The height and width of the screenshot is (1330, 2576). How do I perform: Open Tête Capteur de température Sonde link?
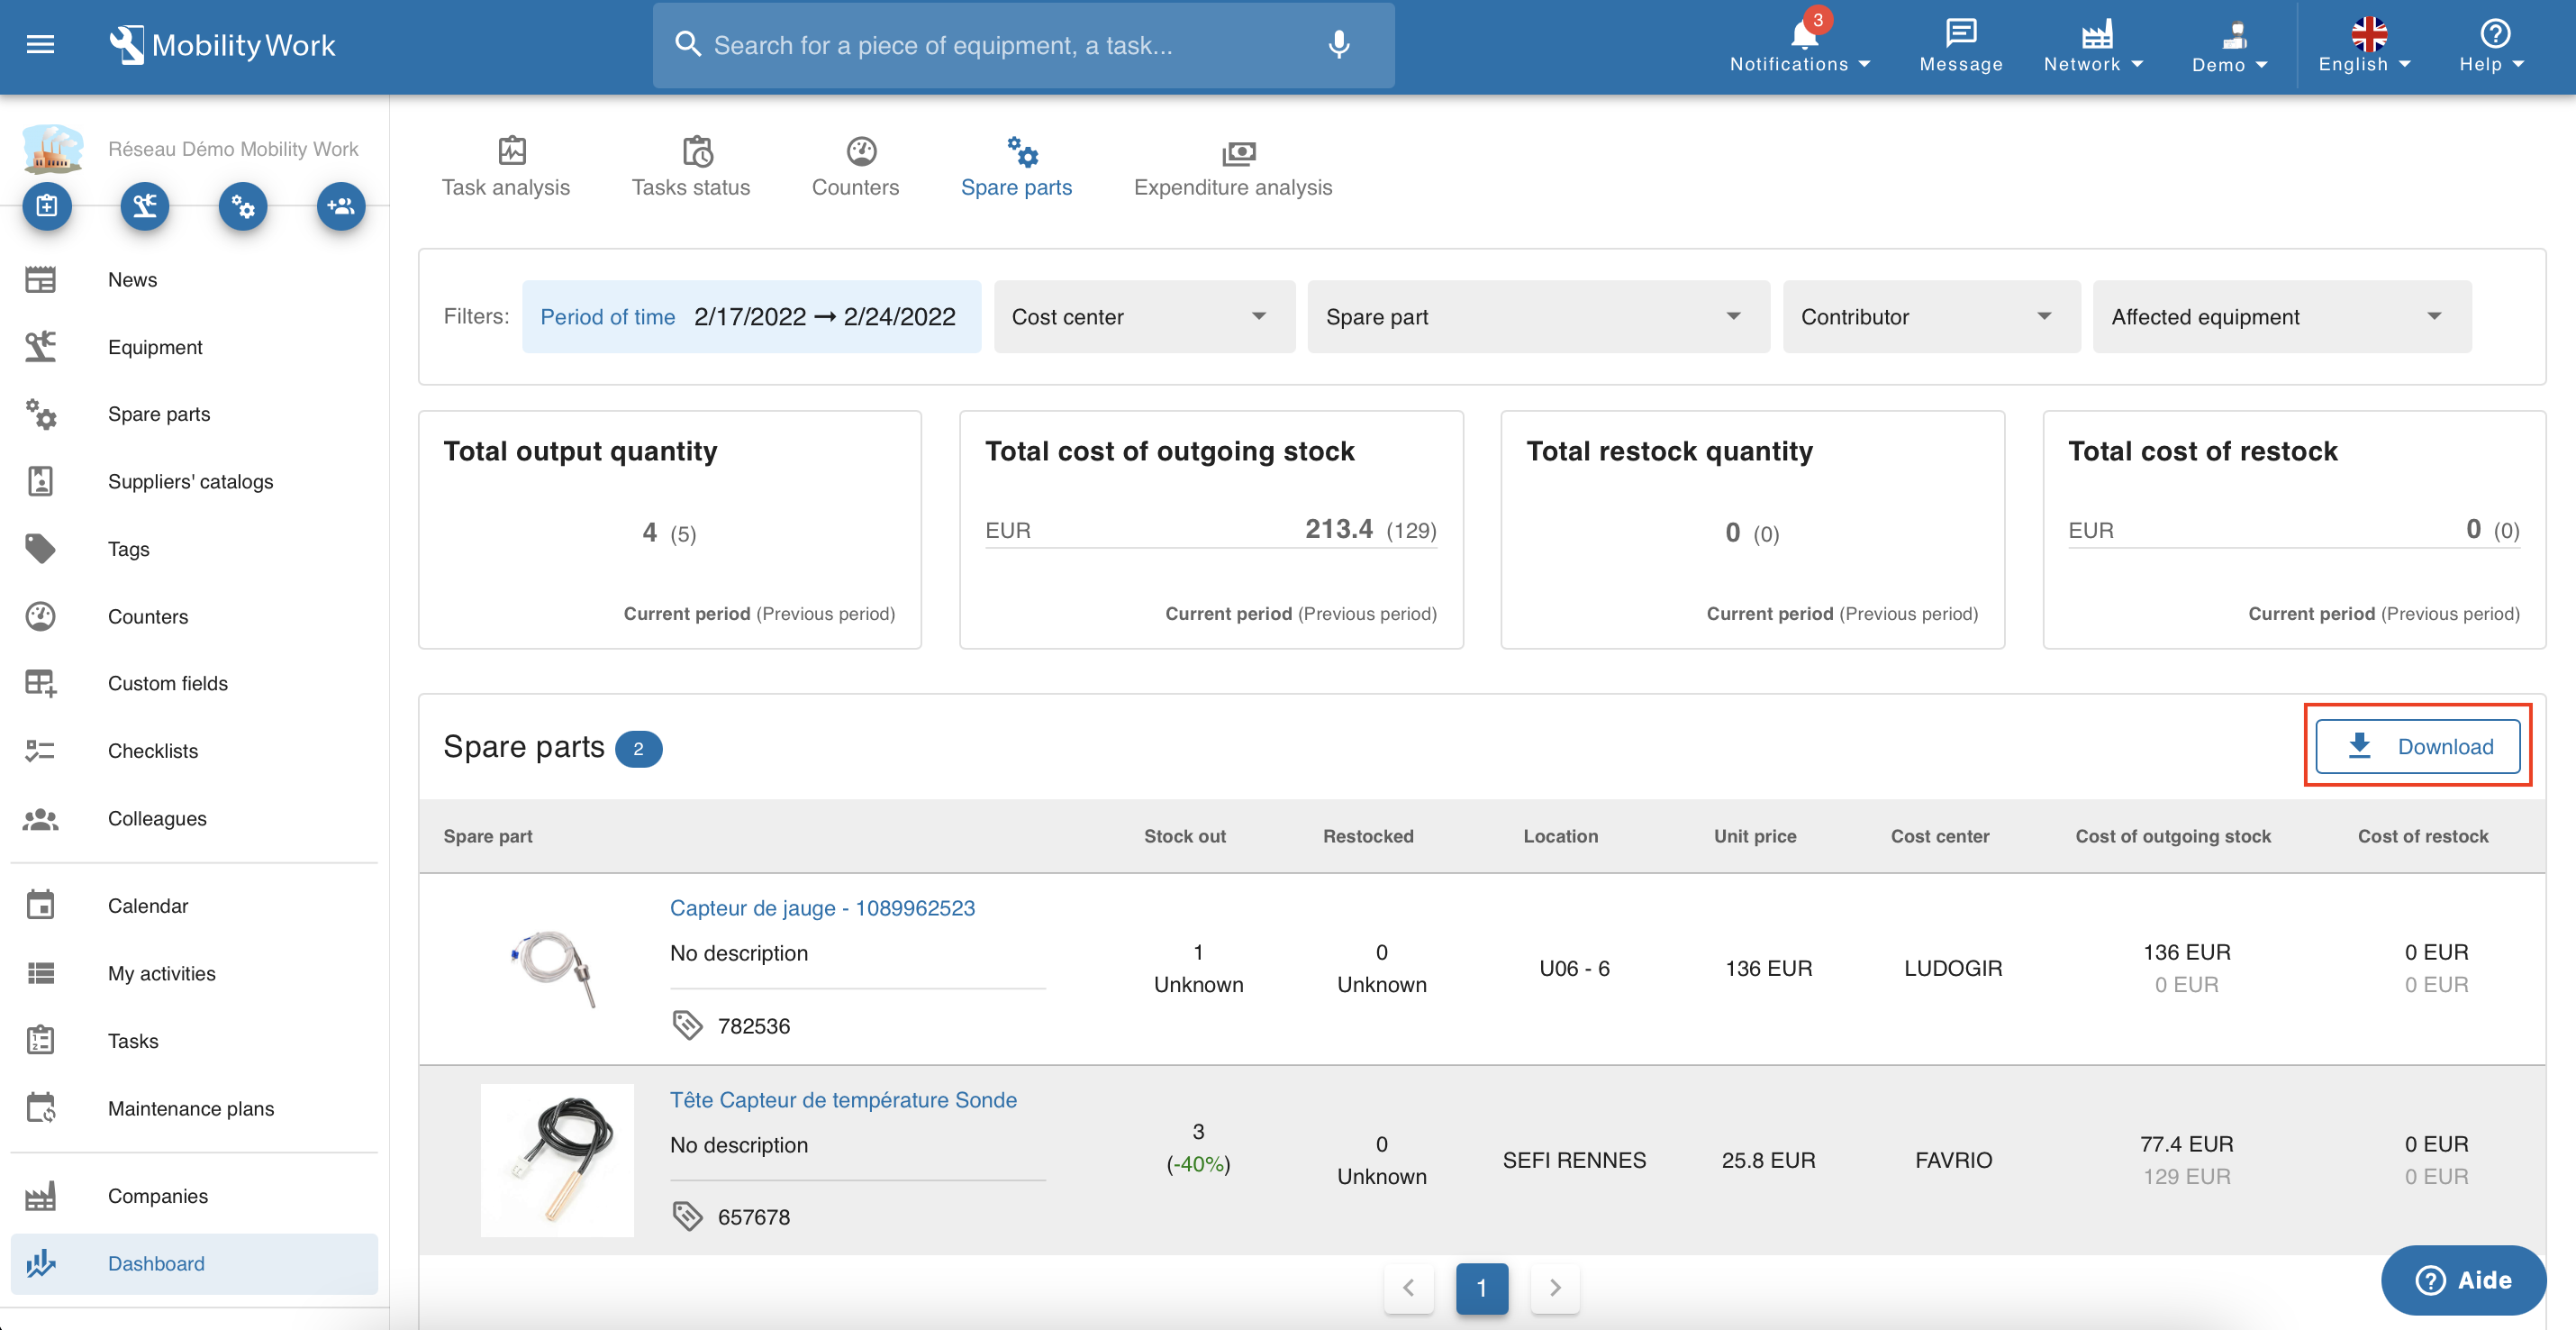coord(843,1100)
